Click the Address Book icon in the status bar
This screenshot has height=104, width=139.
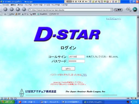(12, 98)
